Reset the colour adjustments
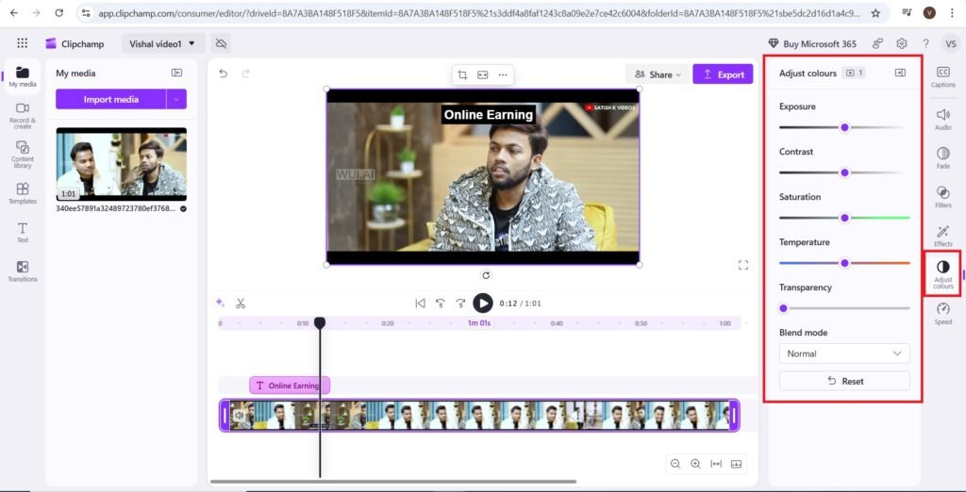Image resolution: width=966 pixels, height=492 pixels. [x=844, y=381]
